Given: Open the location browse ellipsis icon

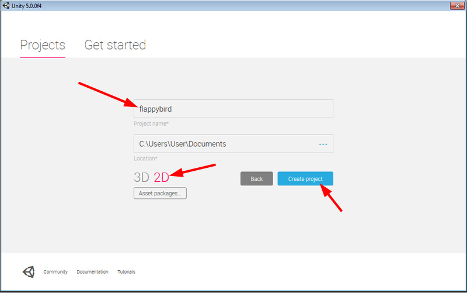Looking at the screenshot, I should coord(323,144).
